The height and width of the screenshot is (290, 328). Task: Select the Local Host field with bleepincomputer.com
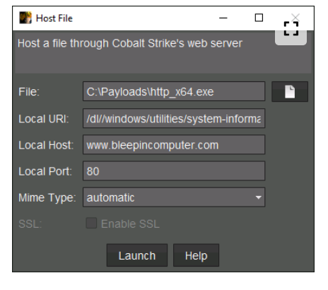pyautogui.click(x=174, y=144)
